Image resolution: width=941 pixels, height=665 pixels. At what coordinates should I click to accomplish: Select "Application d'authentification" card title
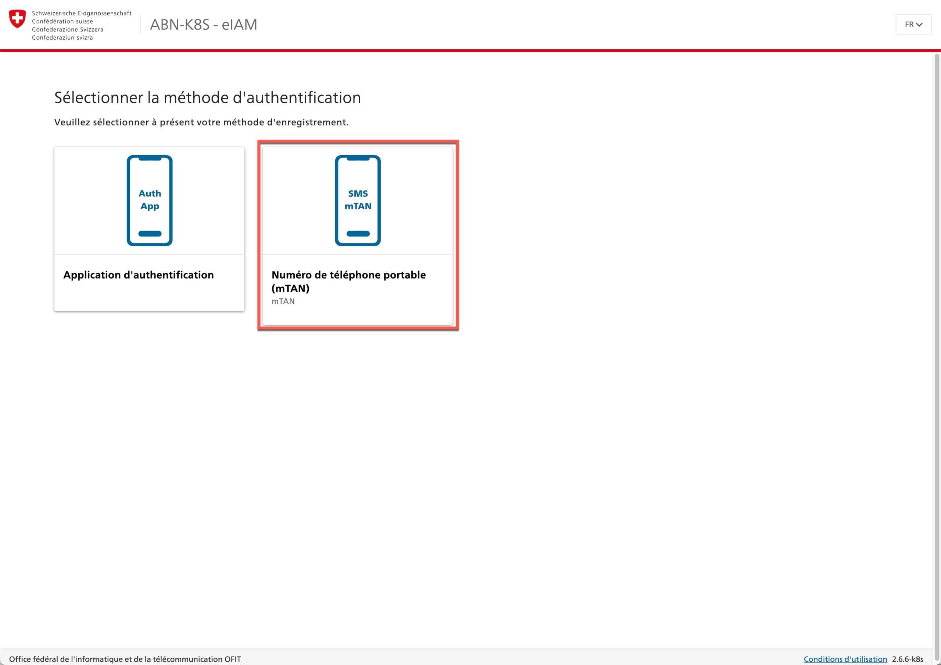[139, 275]
